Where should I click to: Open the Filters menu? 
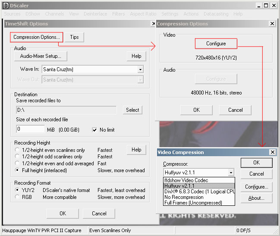pyautogui.click(x=119, y=14)
